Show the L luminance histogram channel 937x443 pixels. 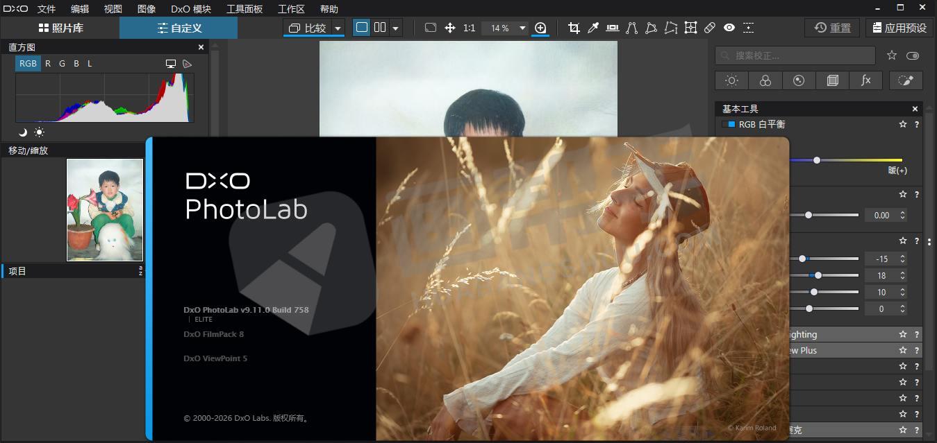(x=90, y=64)
